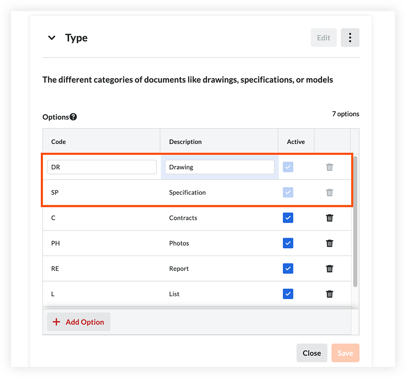This screenshot has width=406, height=378.
Task: Close the Type dialog
Action: point(312,353)
